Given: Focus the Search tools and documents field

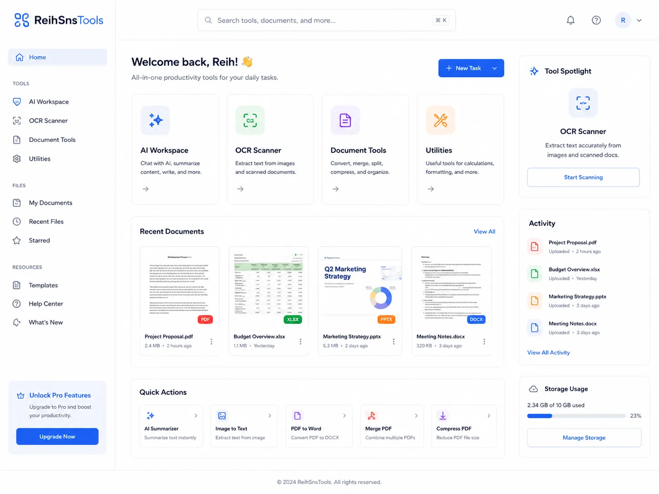Looking at the screenshot, I should [x=326, y=20].
